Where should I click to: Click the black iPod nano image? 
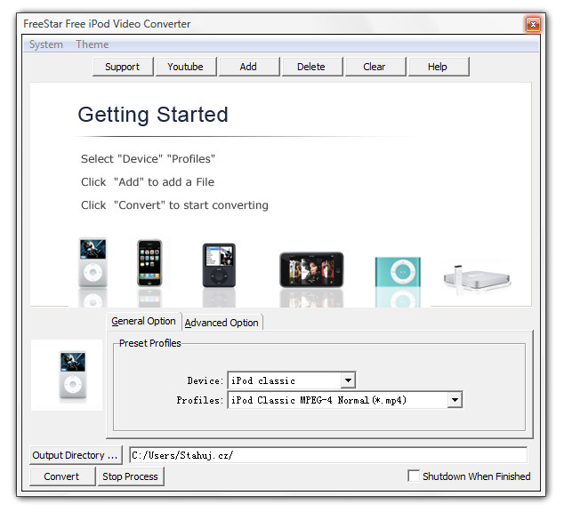tap(219, 265)
